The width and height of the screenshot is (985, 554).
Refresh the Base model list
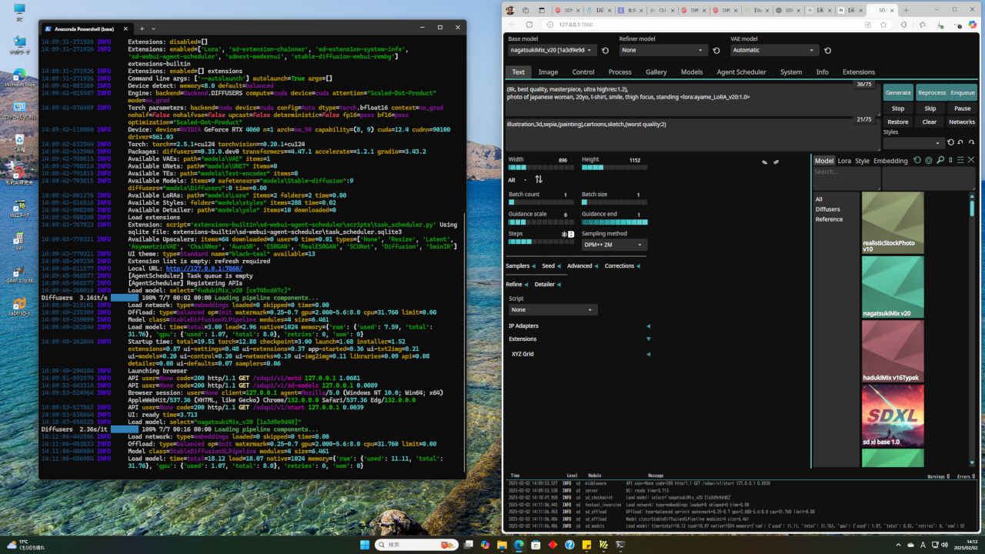pos(605,51)
